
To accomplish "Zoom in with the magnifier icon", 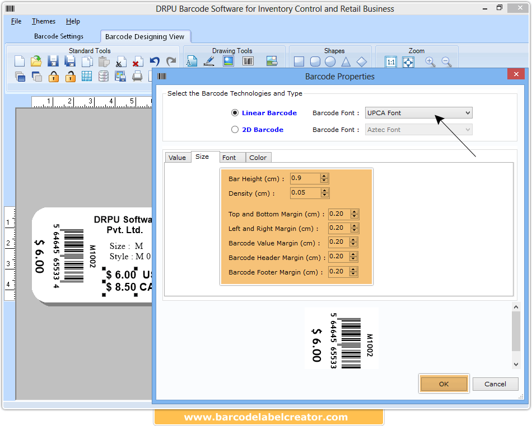I will click(x=430, y=61).
